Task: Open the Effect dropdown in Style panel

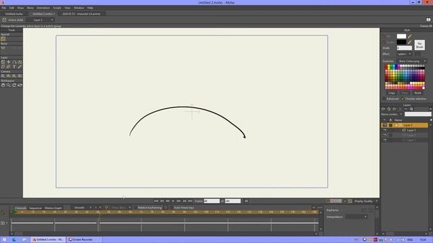Action: point(405,54)
